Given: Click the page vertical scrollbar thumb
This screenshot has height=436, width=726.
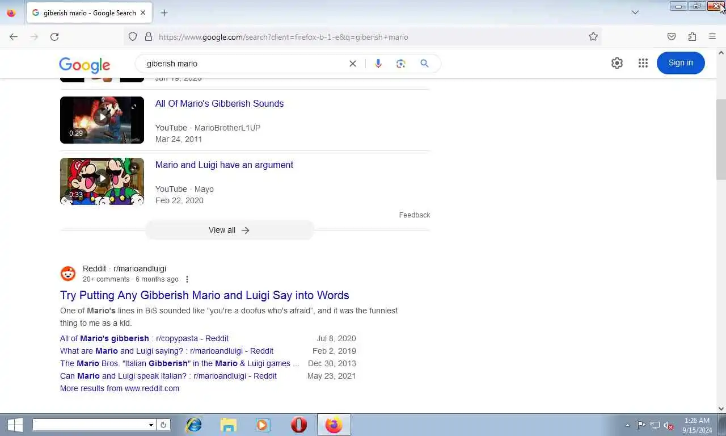Looking at the screenshot, I should coord(721,139).
